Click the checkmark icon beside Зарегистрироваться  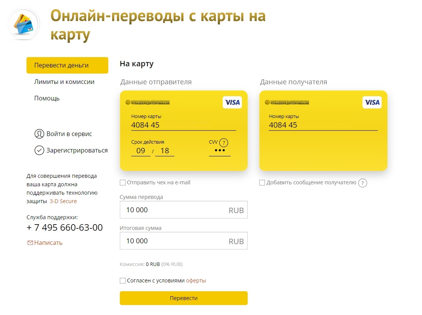click(x=39, y=150)
